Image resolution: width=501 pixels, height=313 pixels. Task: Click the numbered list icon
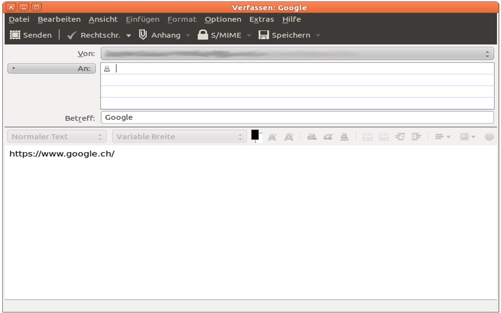(384, 137)
